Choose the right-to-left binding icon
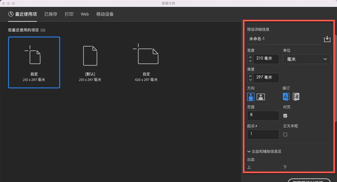 point(296,97)
